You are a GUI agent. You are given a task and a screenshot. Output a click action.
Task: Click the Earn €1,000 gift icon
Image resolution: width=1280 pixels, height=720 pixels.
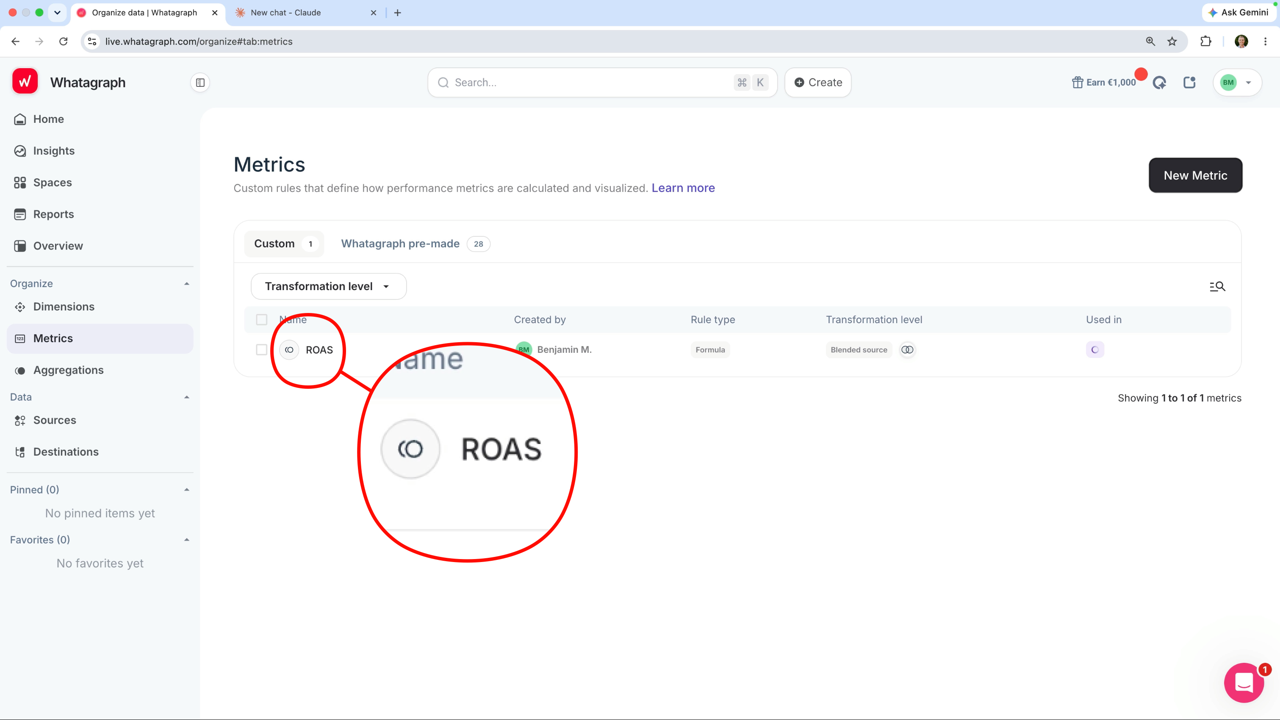[x=1077, y=83]
